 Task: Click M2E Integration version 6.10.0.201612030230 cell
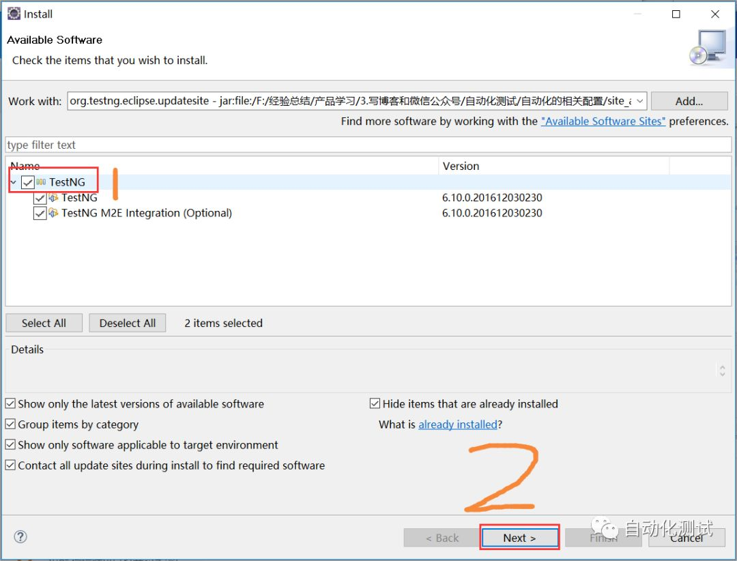tap(492, 213)
